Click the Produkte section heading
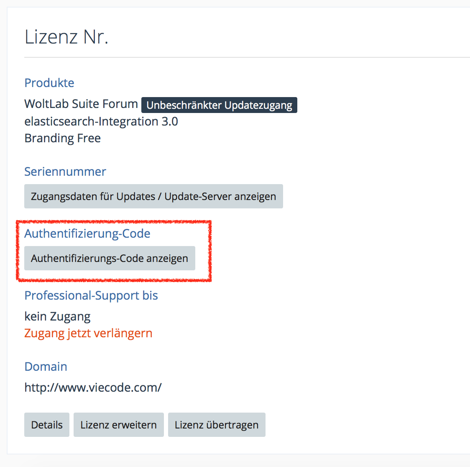 click(49, 83)
